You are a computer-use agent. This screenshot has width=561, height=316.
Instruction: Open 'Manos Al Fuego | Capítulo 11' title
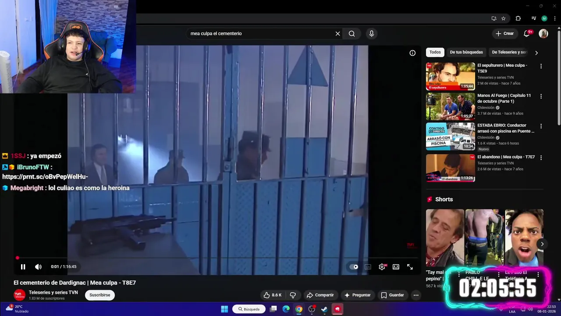click(504, 98)
